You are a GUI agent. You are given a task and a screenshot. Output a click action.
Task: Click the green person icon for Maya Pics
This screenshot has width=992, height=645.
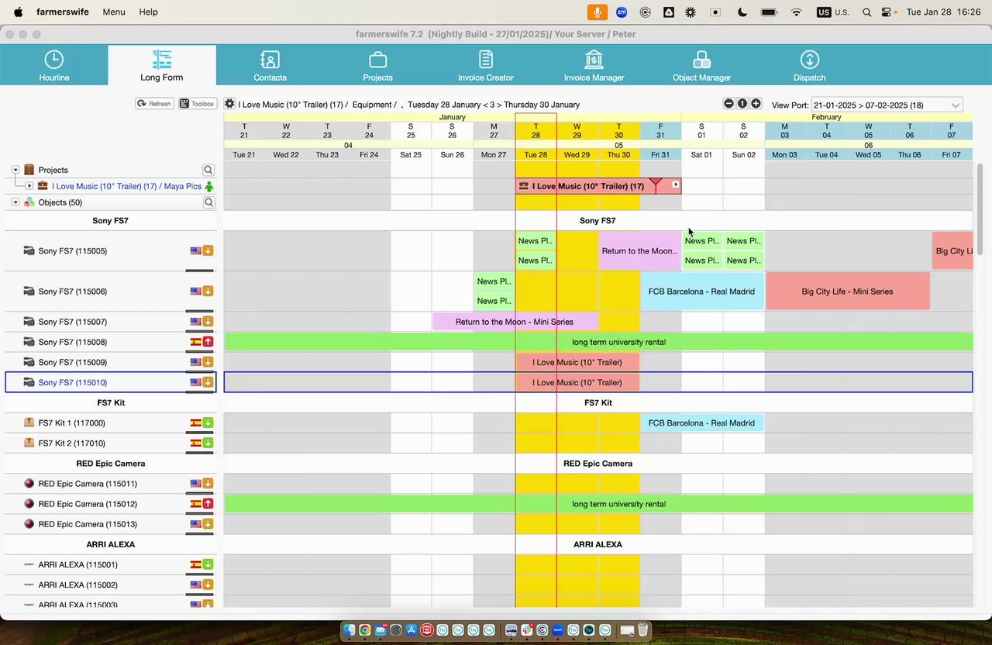tap(209, 186)
